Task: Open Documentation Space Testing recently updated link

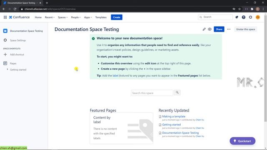Action: 180,133
